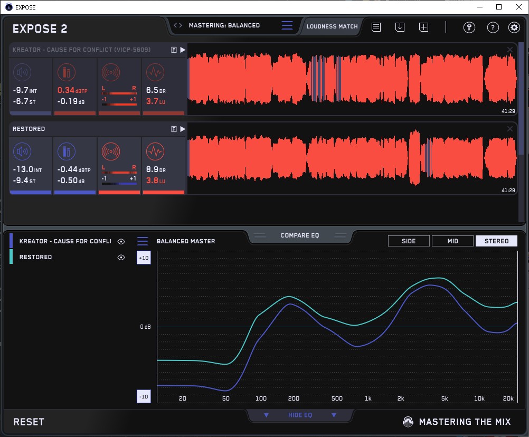Screen dimensions: 529x437
Task: Click the license key icon
Action: (x=469, y=27)
